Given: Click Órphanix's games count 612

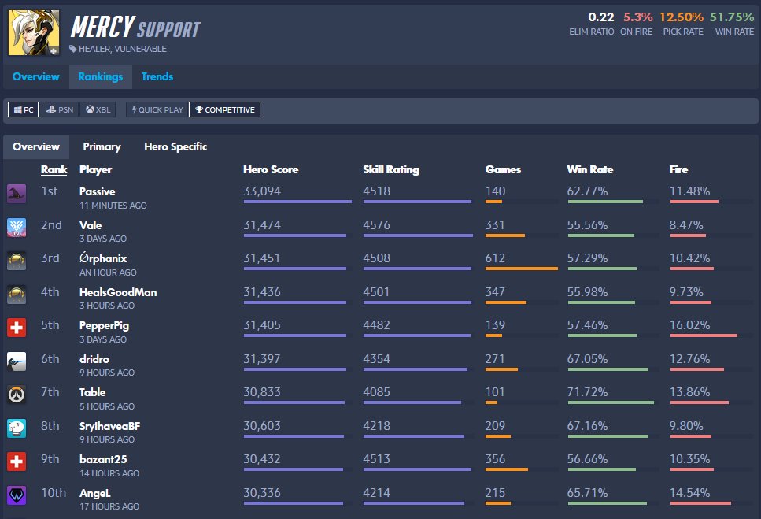Looking at the screenshot, I should pos(495,258).
